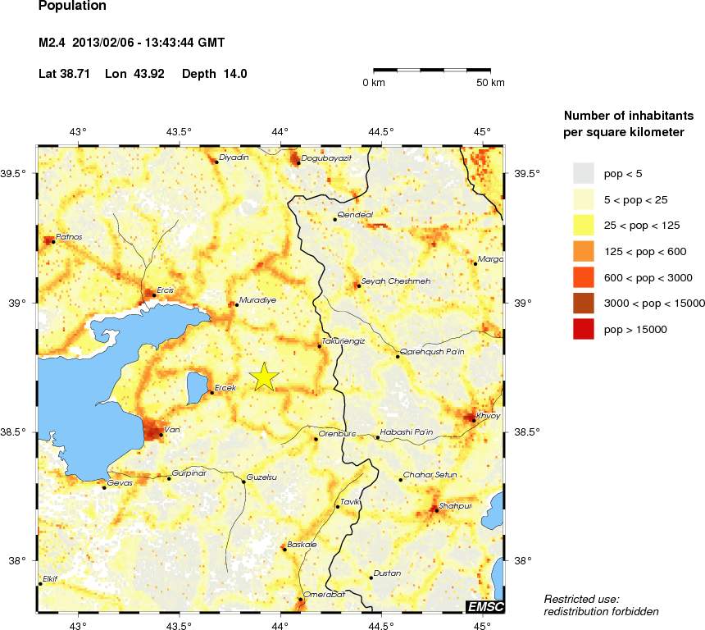
Task: Click the small lake beside Ercek
Action: click(x=197, y=386)
